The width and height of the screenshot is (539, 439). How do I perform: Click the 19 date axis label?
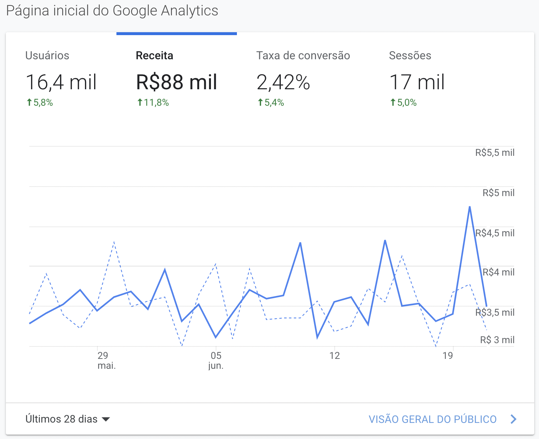[448, 356]
